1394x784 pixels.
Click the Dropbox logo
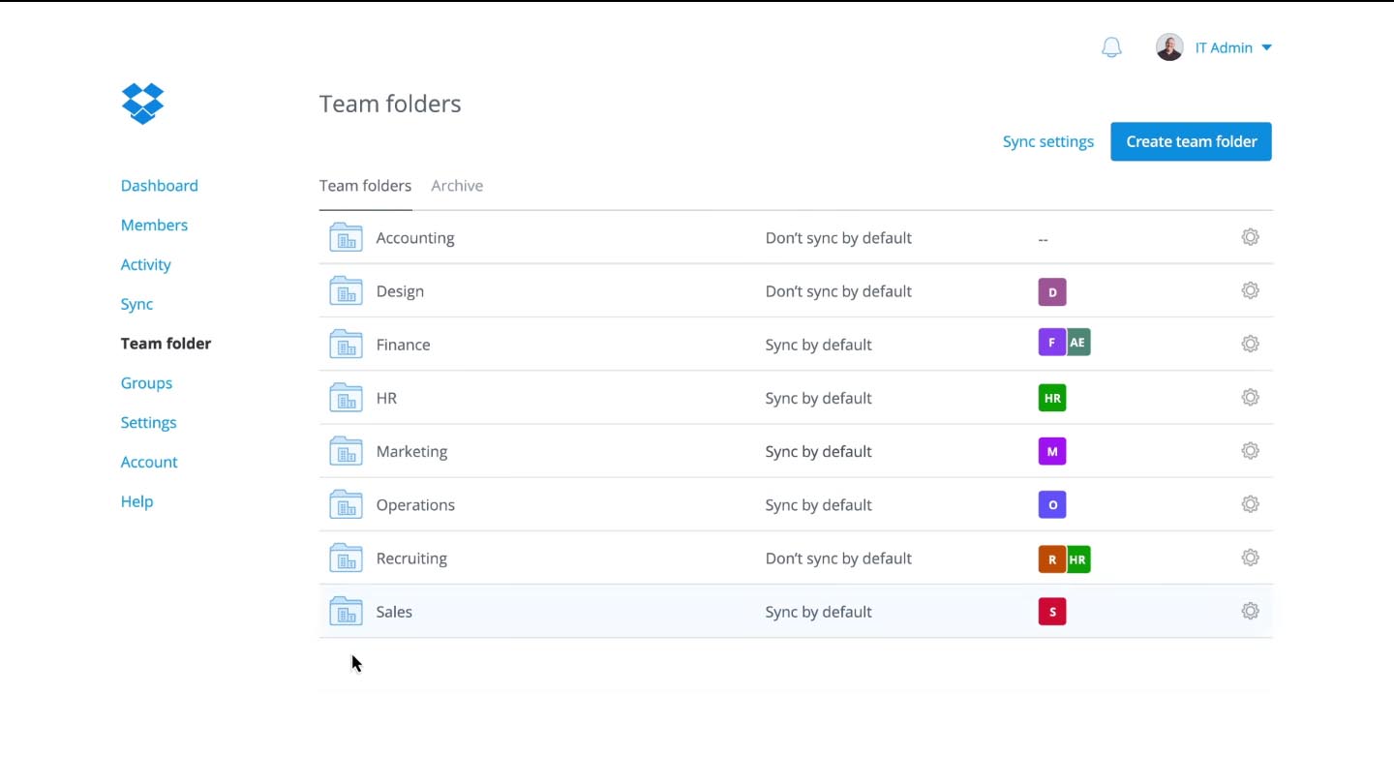pyautogui.click(x=142, y=104)
